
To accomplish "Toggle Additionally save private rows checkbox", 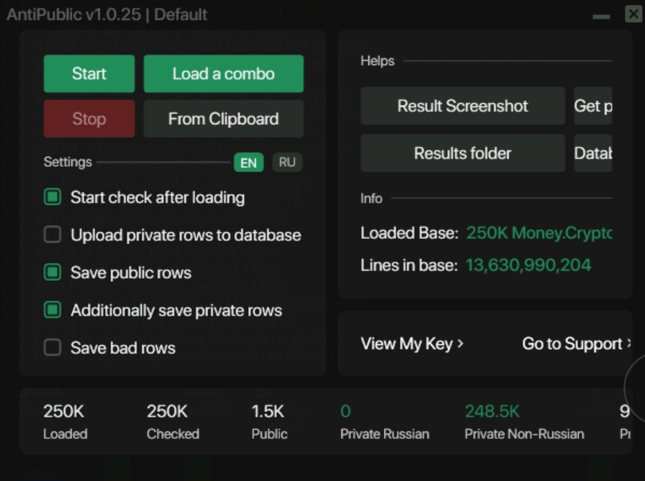I will click(x=53, y=310).
